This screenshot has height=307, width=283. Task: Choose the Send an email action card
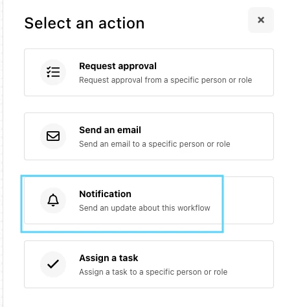(149, 136)
